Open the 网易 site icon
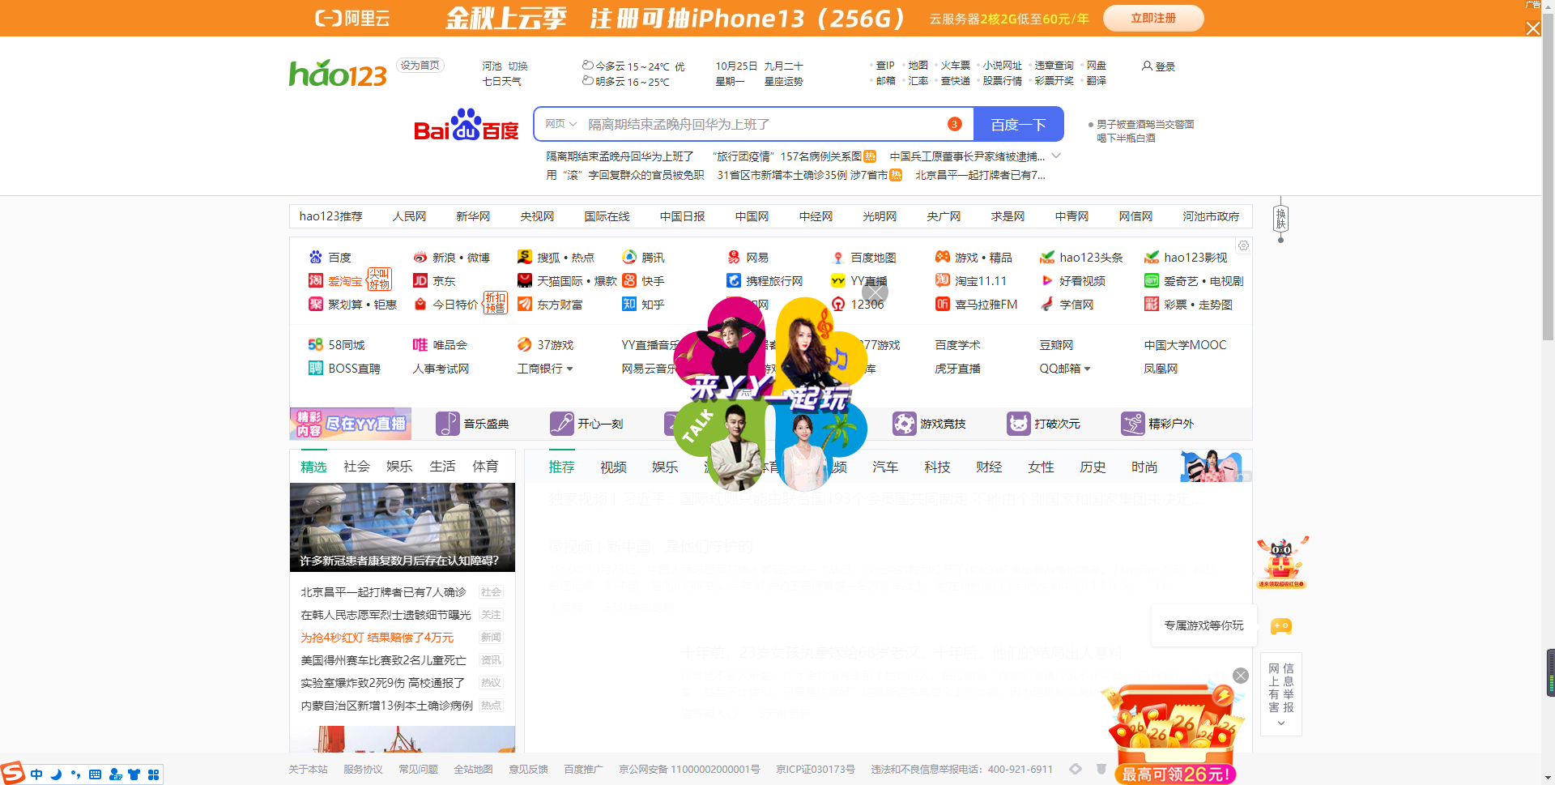 tap(734, 257)
